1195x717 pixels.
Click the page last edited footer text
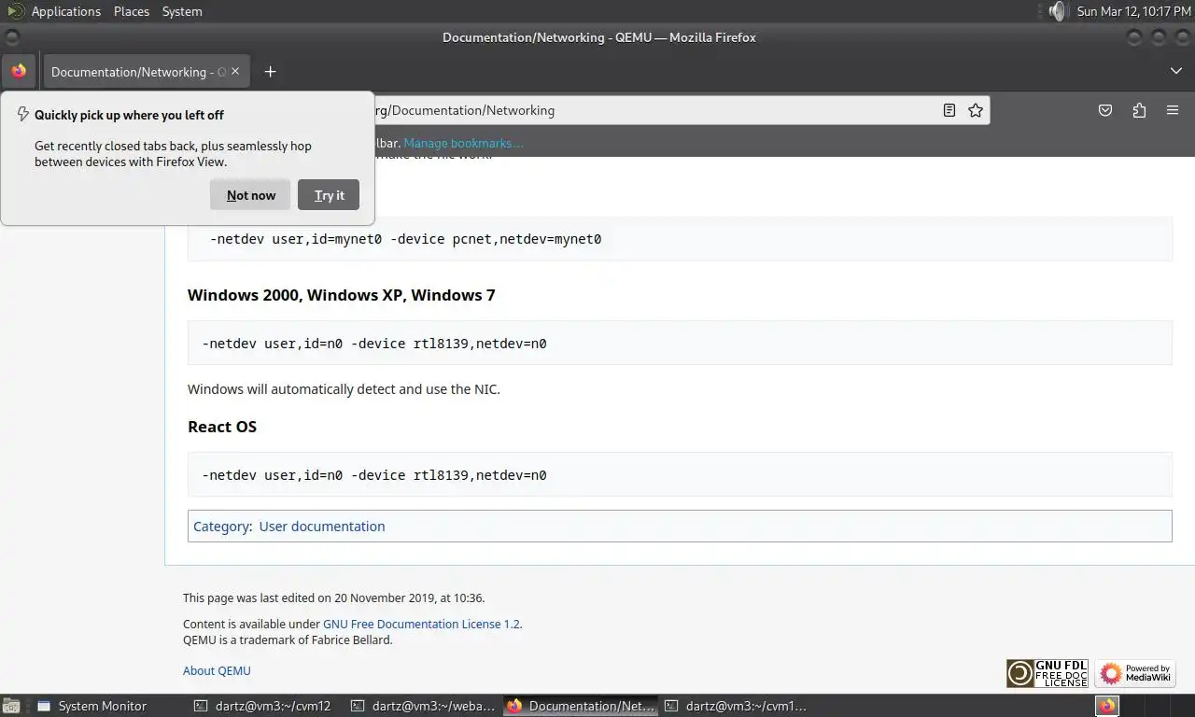[334, 597]
